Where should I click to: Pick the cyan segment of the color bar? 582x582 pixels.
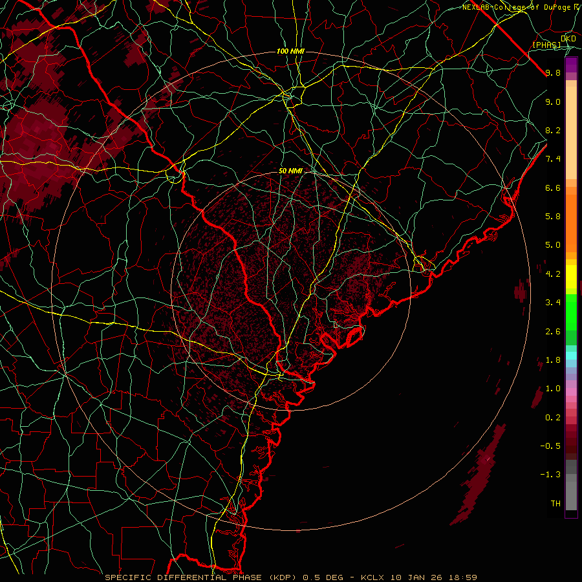[571, 356]
